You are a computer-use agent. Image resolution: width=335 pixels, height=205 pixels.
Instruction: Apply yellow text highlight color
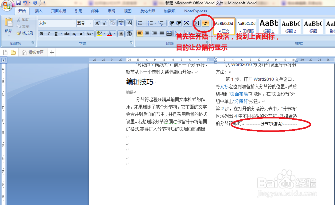click(99, 34)
